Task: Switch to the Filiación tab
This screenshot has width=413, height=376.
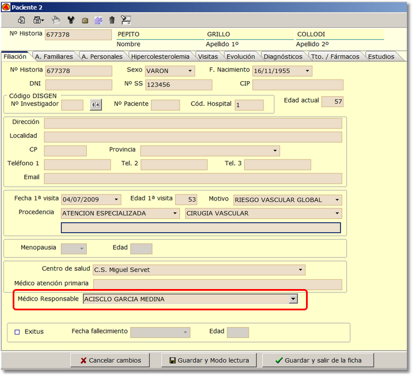Action: pos(15,56)
